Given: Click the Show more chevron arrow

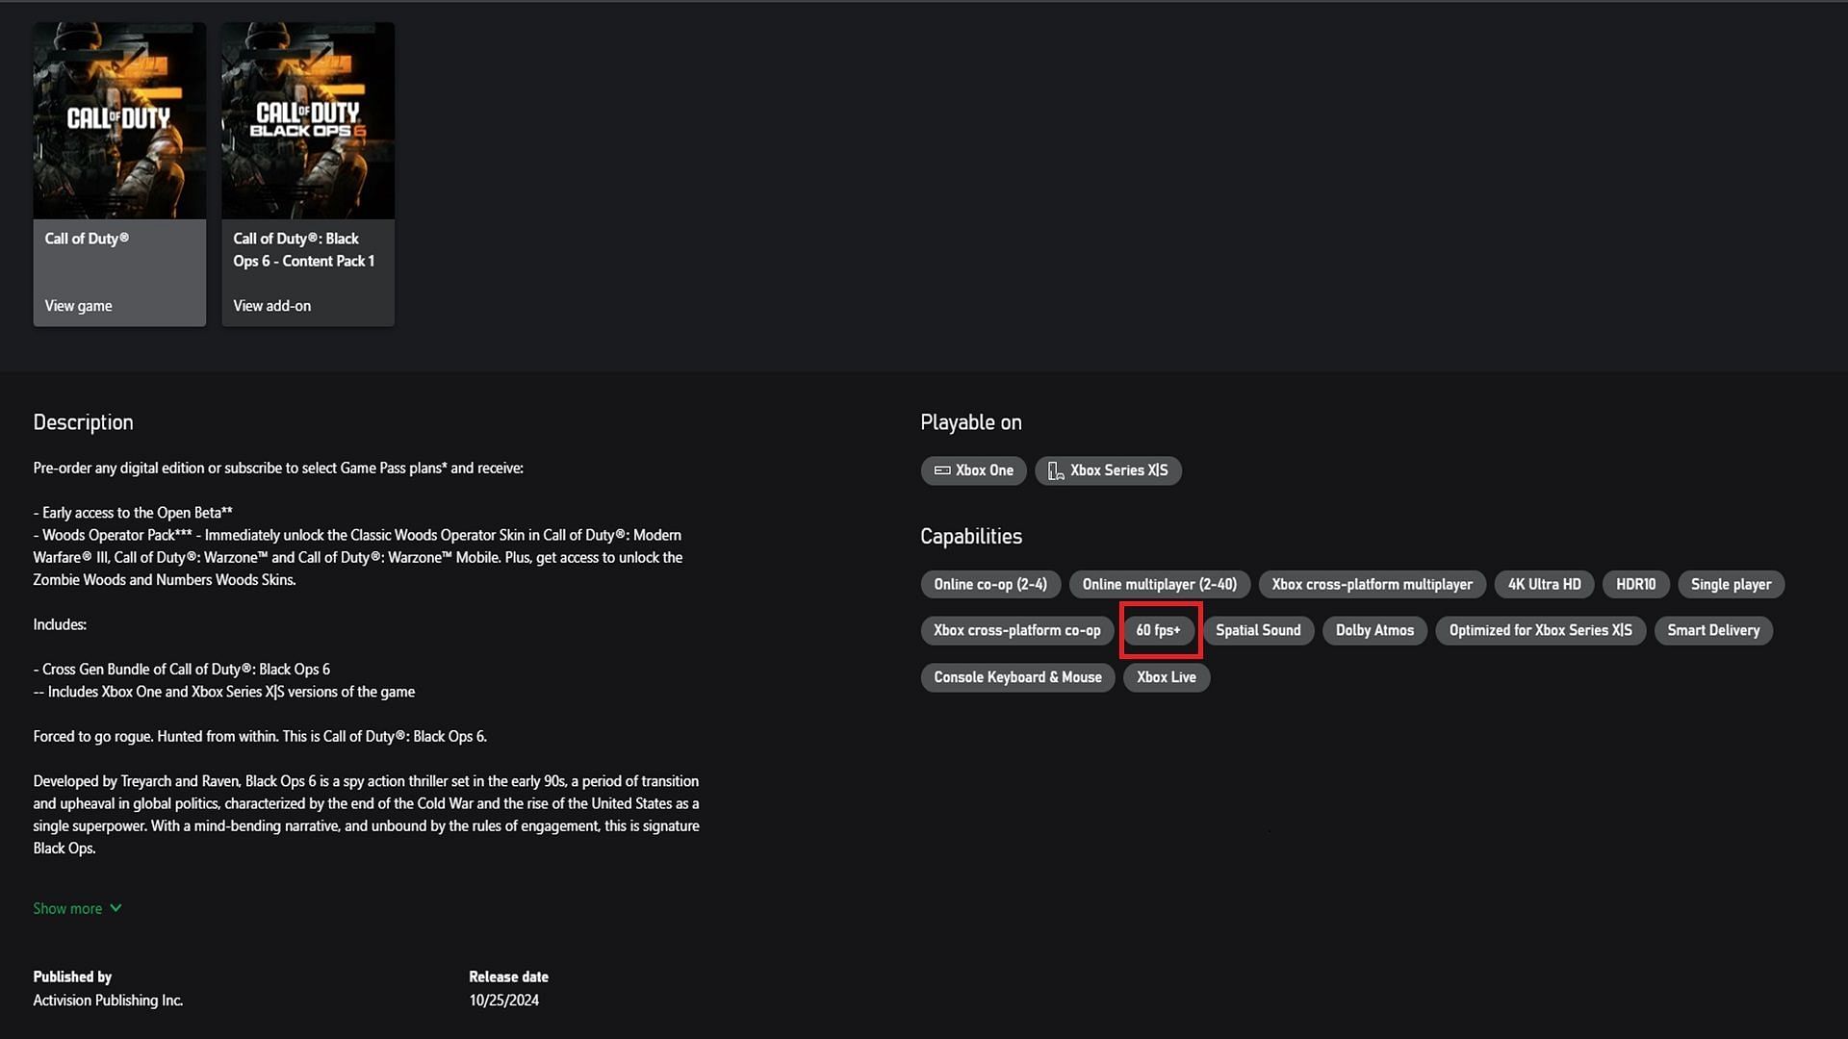Looking at the screenshot, I should (115, 907).
